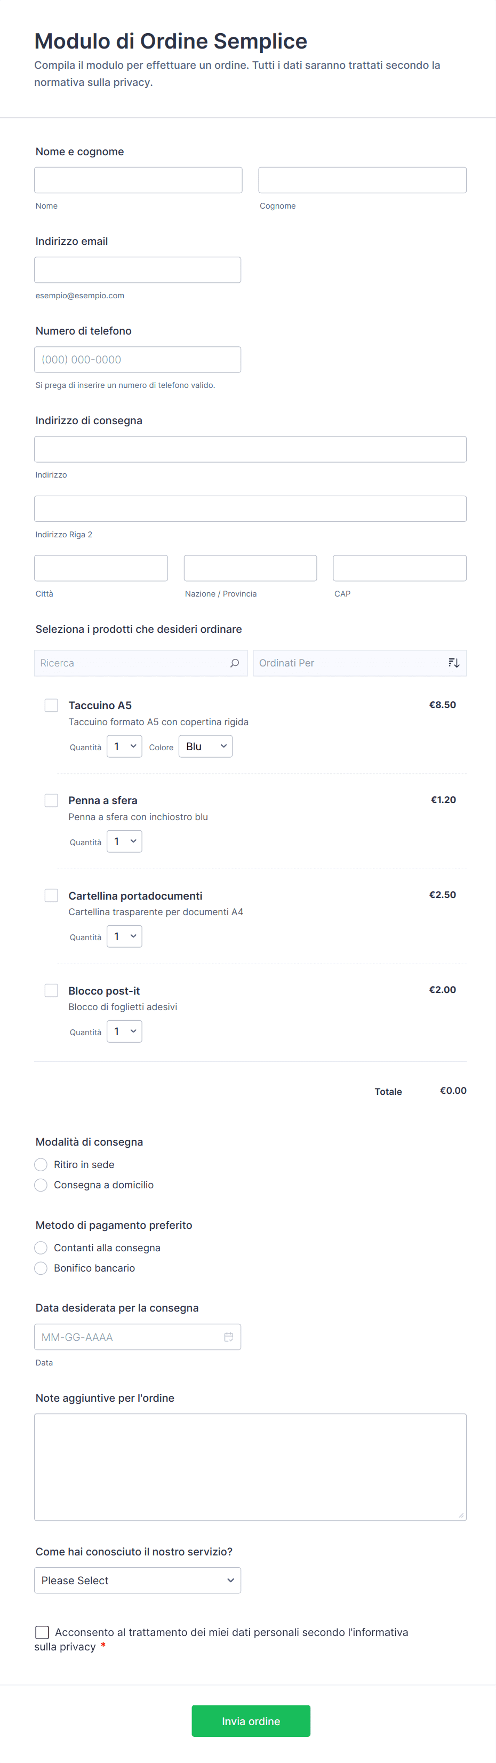Viewport: 496px width, 1763px height.
Task: Click the sort order icon in Ordinati Per
Action: tap(453, 663)
